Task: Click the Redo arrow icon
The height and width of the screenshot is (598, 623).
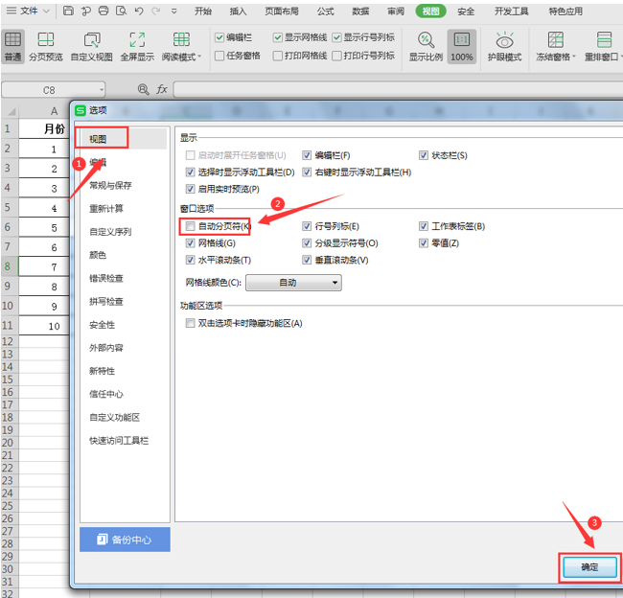Action: point(155,11)
